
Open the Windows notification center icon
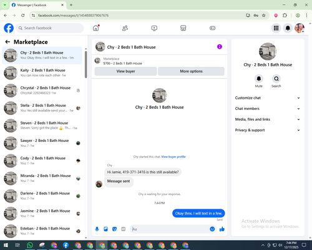pos(304,245)
